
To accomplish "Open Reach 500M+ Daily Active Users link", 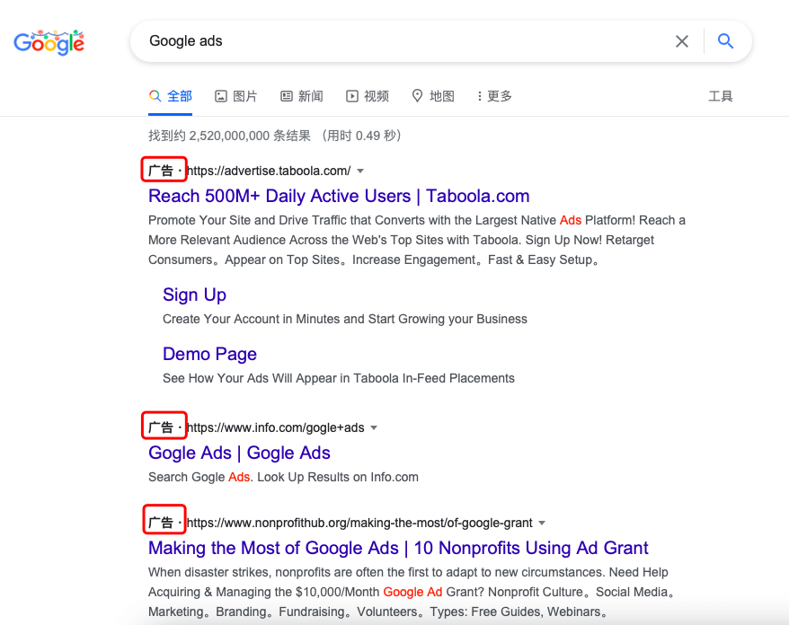I will point(339,196).
